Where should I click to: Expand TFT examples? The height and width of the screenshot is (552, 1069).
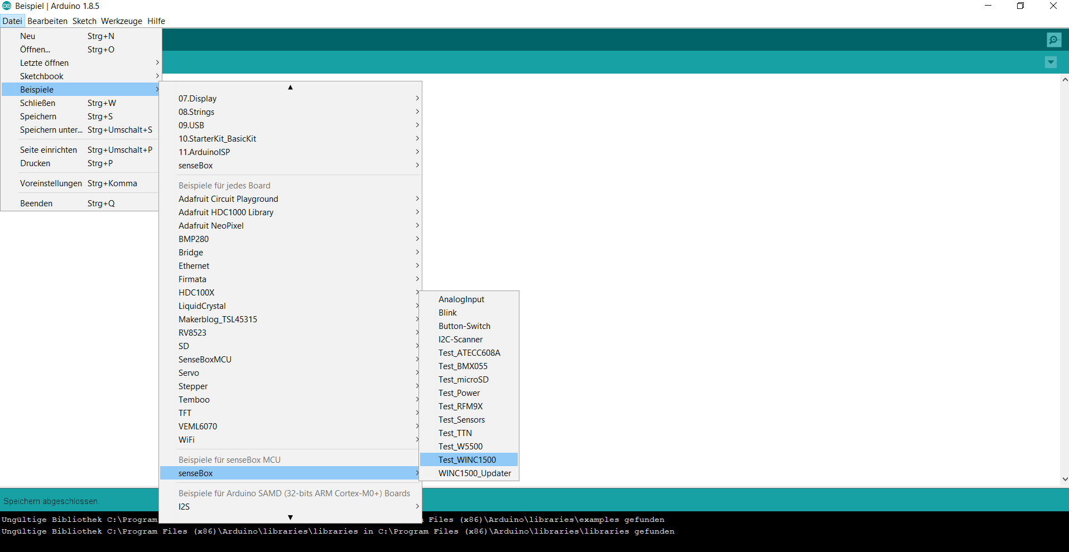291,413
